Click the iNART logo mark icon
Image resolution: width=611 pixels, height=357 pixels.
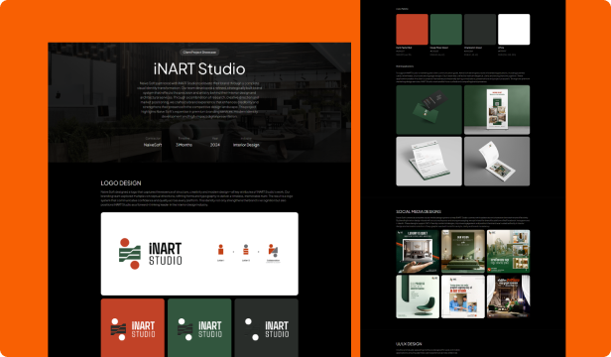tap(130, 254)
